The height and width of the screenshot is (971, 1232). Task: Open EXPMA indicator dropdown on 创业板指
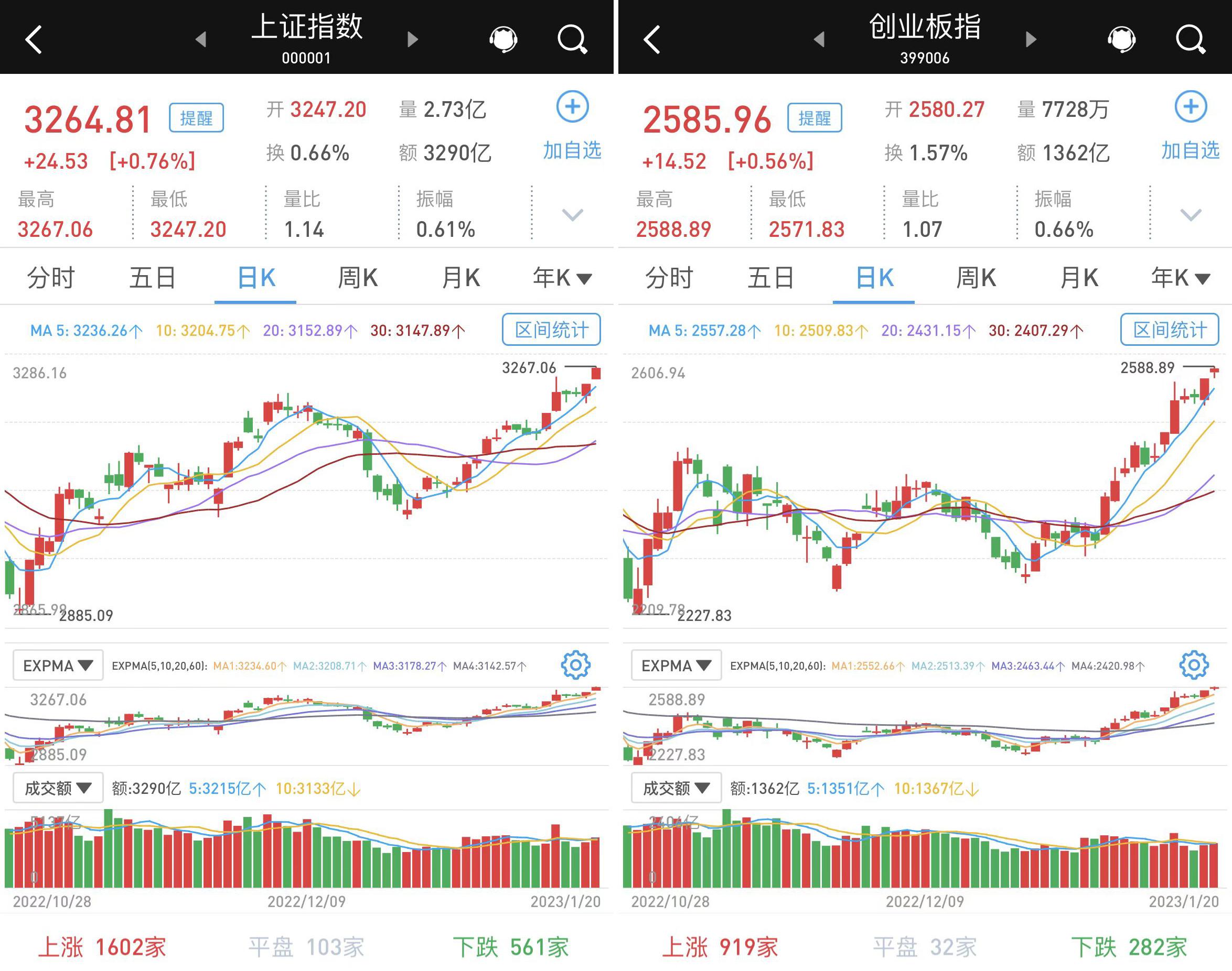click(x=676, y=665)
